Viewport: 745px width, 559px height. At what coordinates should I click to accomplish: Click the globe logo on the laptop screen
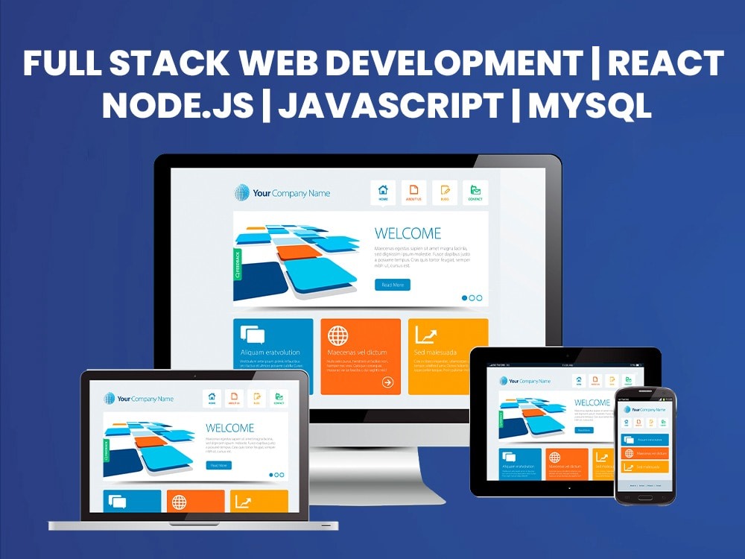click(x=110, y=398)
